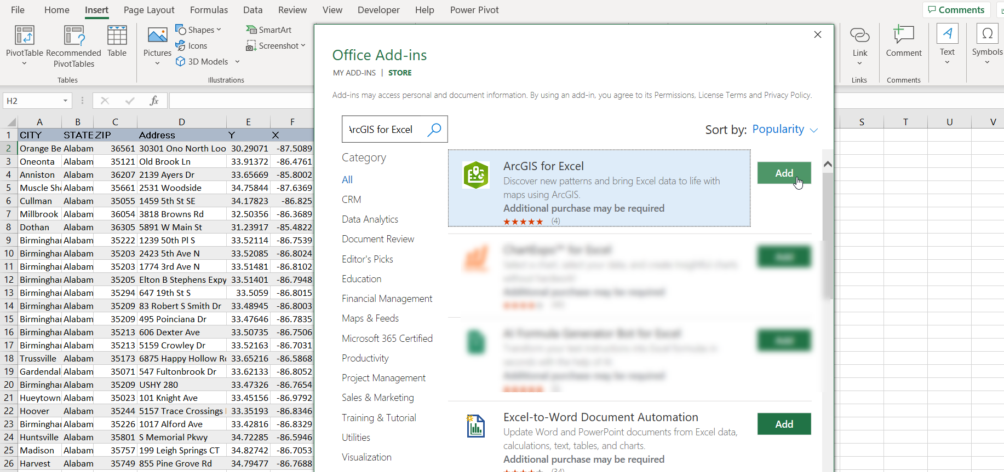Select the cell containing 'Oneonta'
The height and width of the screenshot is (472, 1004).
click(x=39, y=161)
